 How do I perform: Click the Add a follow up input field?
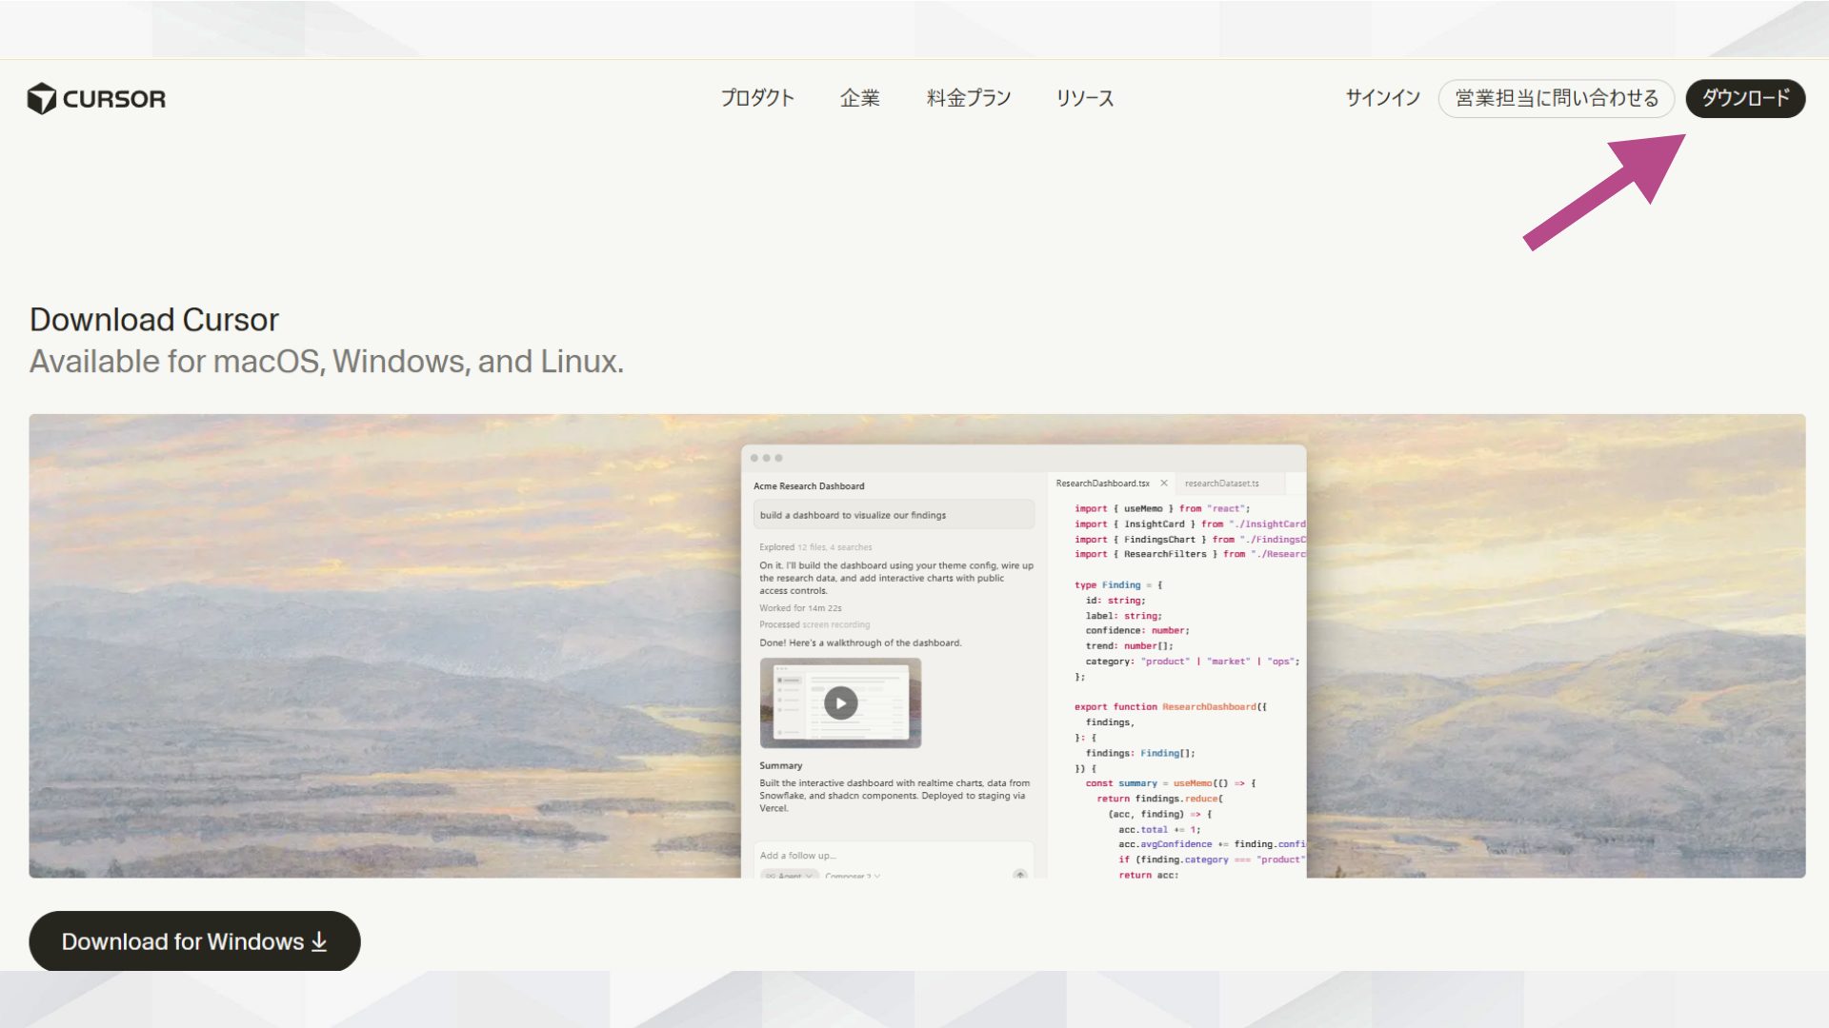(894, 856)
